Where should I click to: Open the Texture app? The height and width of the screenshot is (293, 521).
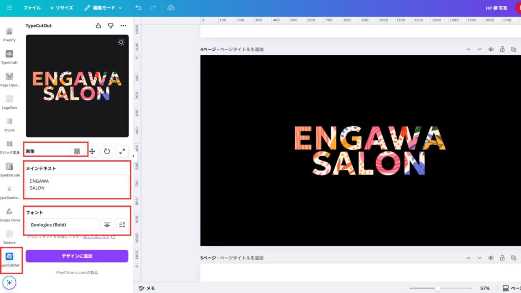[9, 238]
